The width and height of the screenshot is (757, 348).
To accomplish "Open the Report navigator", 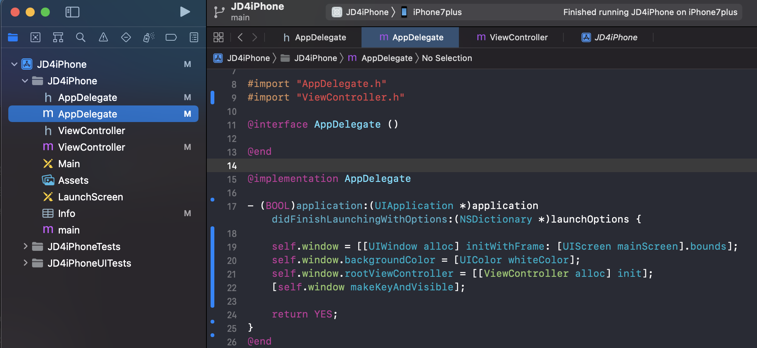I will pyautogui.click(x=194, y=37).
